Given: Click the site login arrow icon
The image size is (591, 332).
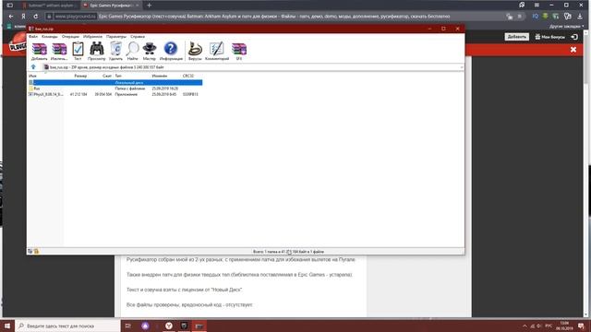Looking at the screenshot, I should click(x=574, y=37).
